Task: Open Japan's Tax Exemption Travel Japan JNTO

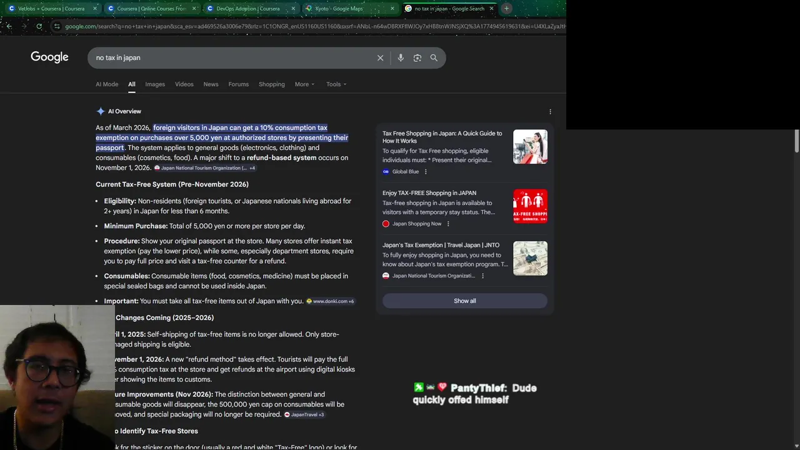Action: (x=441, y=245)
